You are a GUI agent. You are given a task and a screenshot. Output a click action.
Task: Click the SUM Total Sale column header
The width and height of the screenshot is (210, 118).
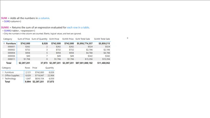click(82, 39)
